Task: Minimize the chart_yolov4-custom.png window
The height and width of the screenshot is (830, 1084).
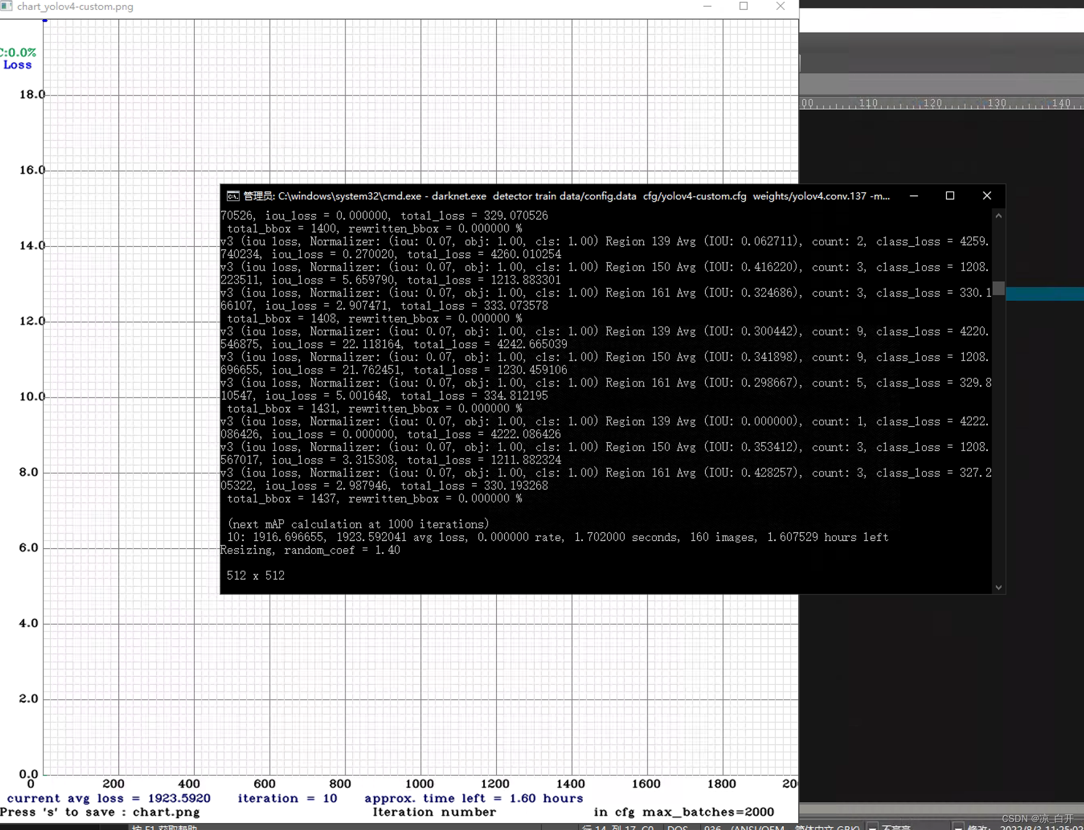Action: (708, 6)
